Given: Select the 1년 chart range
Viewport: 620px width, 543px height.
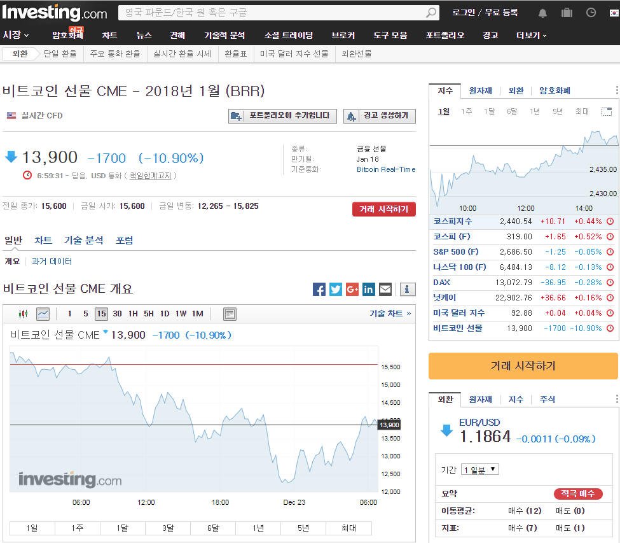Looking at the screenshot, I should tap(257, 528).
